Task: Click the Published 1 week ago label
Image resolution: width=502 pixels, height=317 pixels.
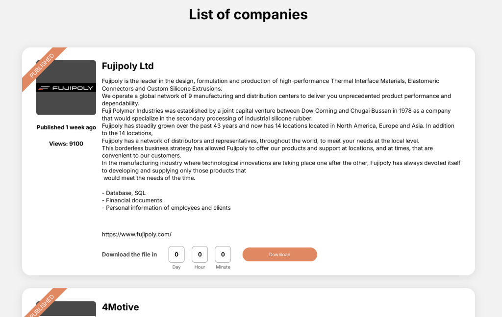Action: point(66,127)
